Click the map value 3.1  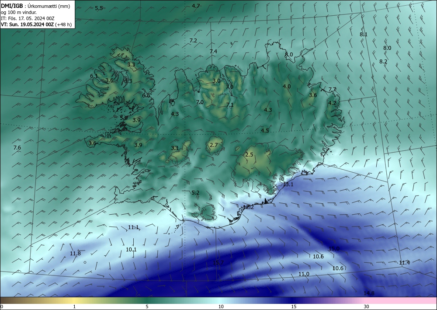click(x=175, y=148)
